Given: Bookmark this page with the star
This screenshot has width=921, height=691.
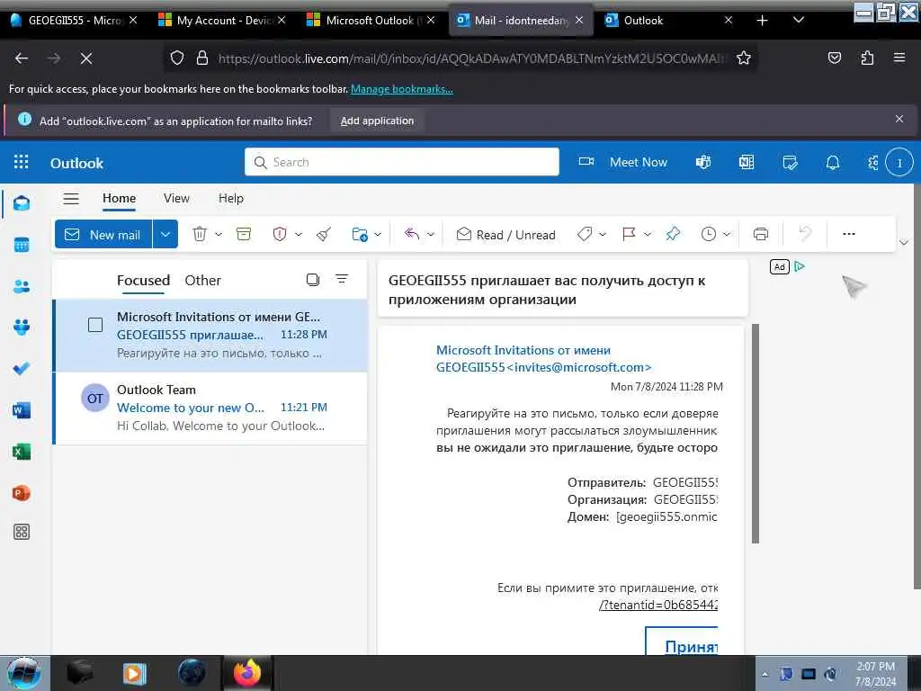Looking at the screenshot, I should 744,58.
